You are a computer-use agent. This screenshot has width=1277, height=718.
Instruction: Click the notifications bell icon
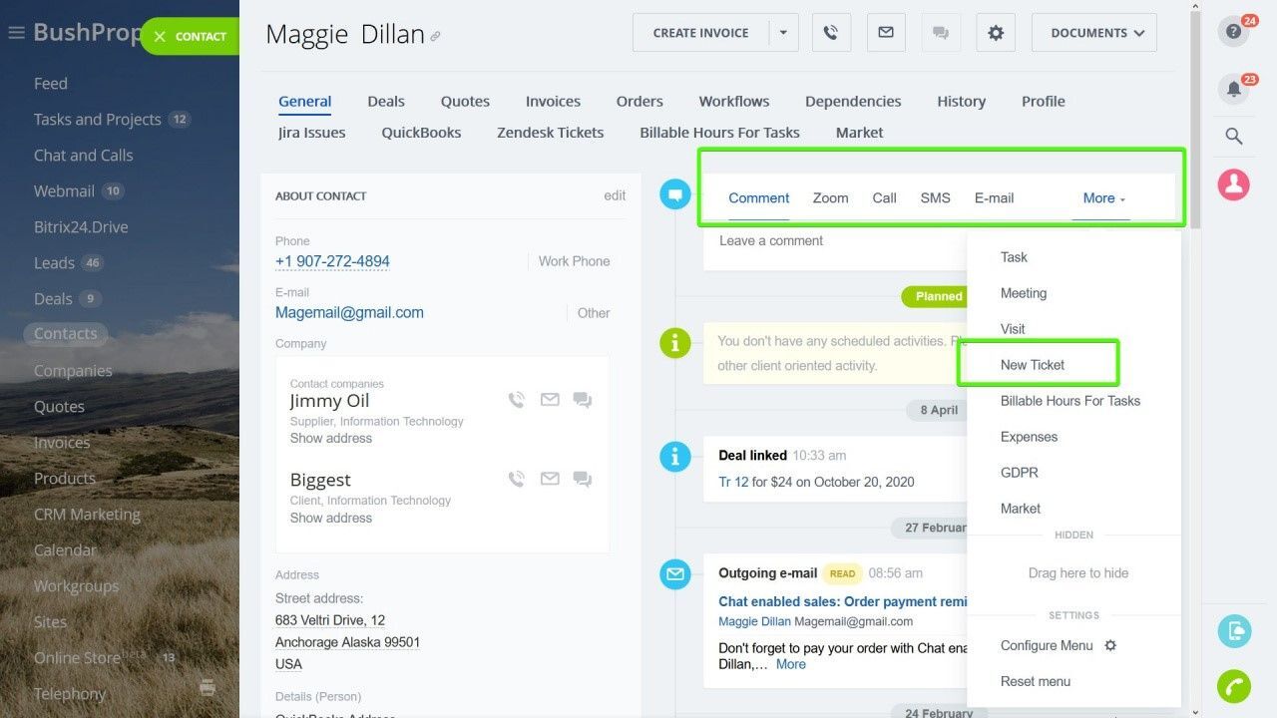click(x=1234, y=89)
